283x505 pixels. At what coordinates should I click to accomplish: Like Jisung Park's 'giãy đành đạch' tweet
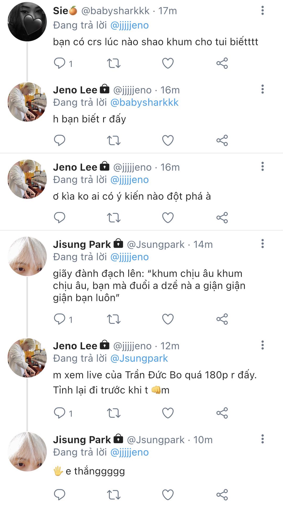(x=168, y=319)
